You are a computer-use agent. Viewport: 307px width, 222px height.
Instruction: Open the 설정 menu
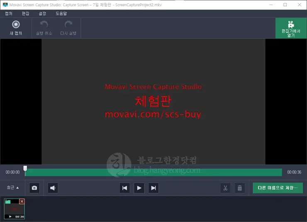click(42, 14)
